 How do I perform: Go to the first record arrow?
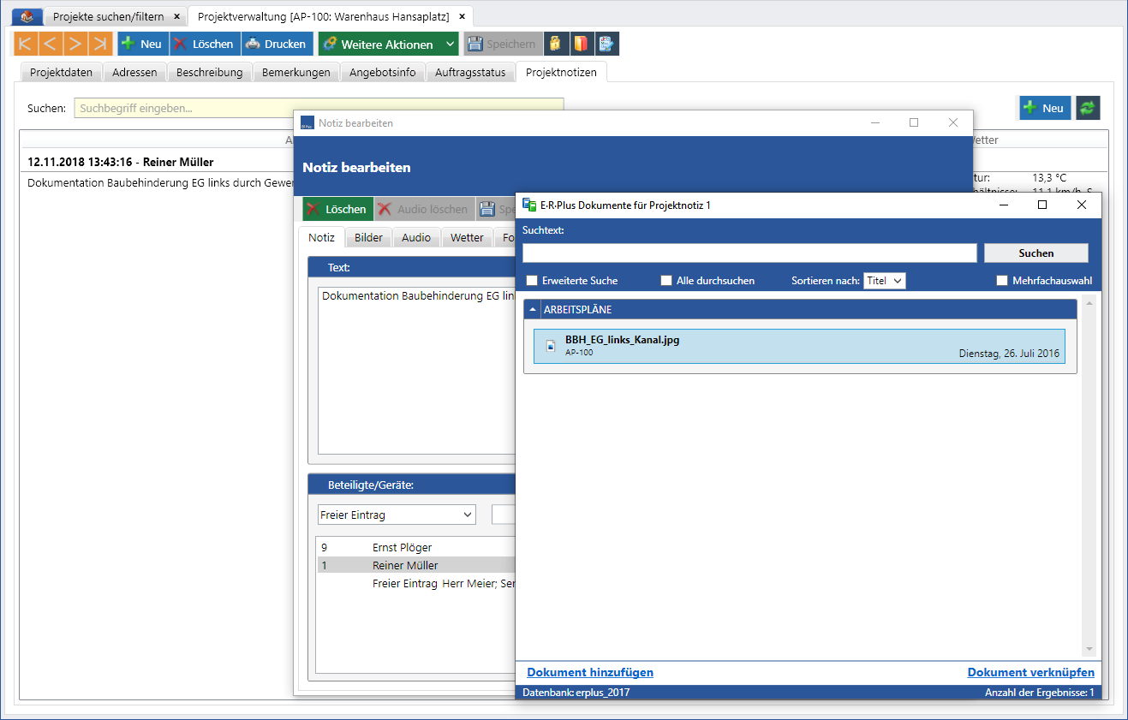tap(26, 45)
